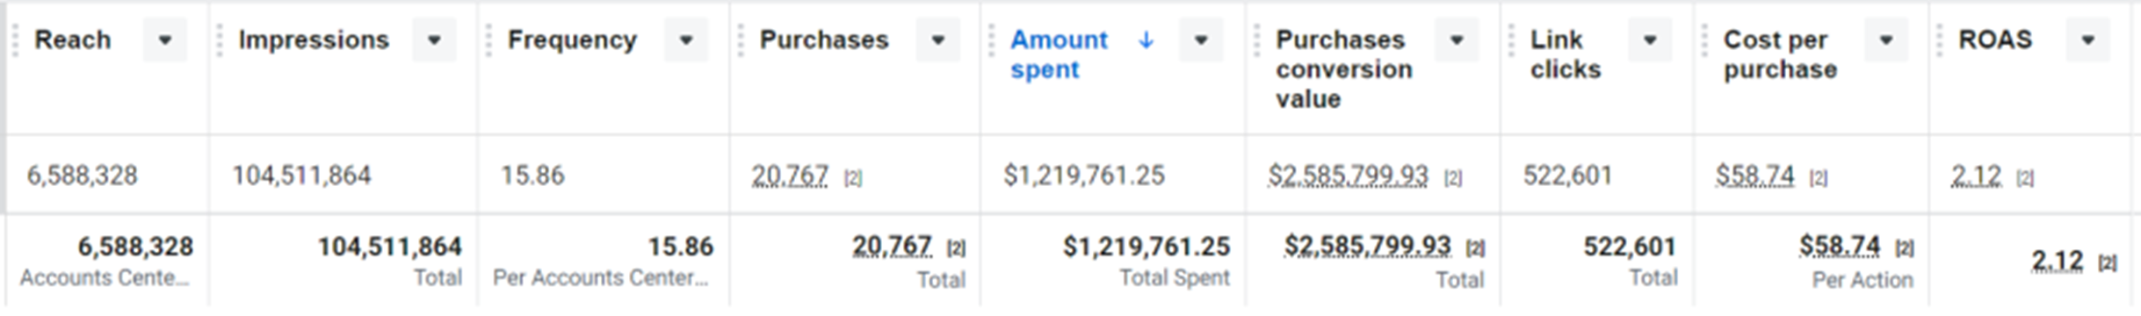Image resolution: width=2141 pixels, height=316 pixels.
Task: Click the Reach column drag handle
Action: point(15,40)
